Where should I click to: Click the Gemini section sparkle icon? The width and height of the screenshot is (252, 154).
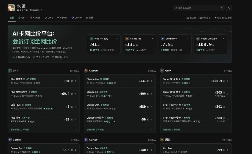click(10, 140)
